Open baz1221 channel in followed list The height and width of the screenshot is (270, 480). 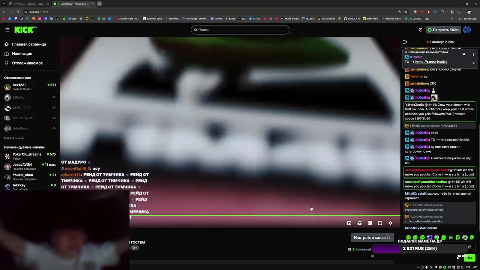click(30, 87)
